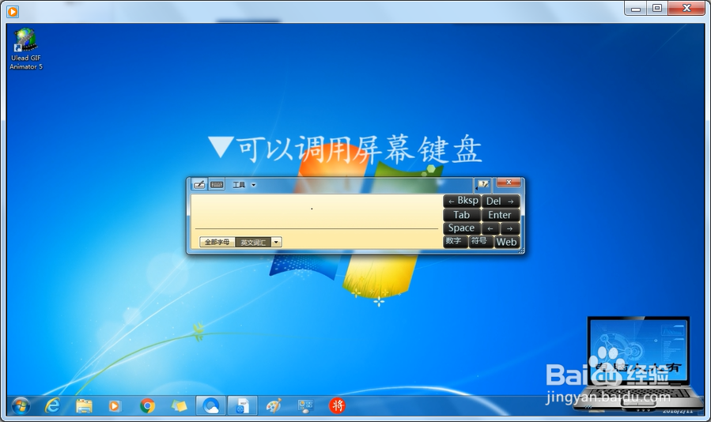This screenshot has height=422, width=711.
Task: Switch to touch keyboard mode
Action: pos(217,184)
